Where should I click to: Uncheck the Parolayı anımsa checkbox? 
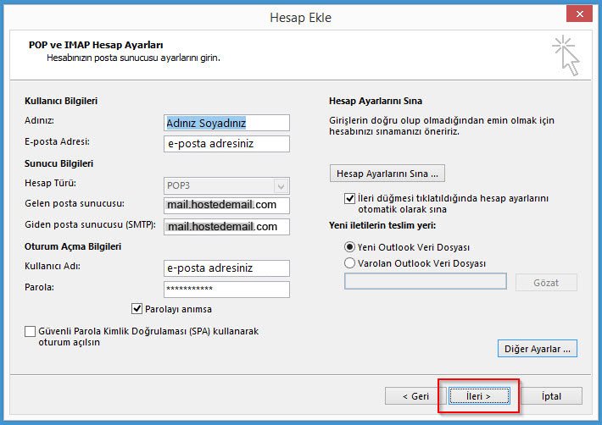click(x=137, y=309)
